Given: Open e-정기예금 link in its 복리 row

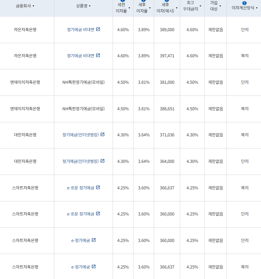Looking at the screenshot, I should [x=80, y=267].
